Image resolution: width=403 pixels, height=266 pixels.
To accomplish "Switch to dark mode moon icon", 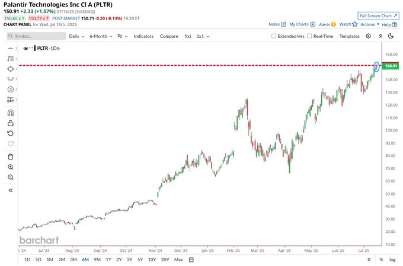I will [x=391, y=36].
